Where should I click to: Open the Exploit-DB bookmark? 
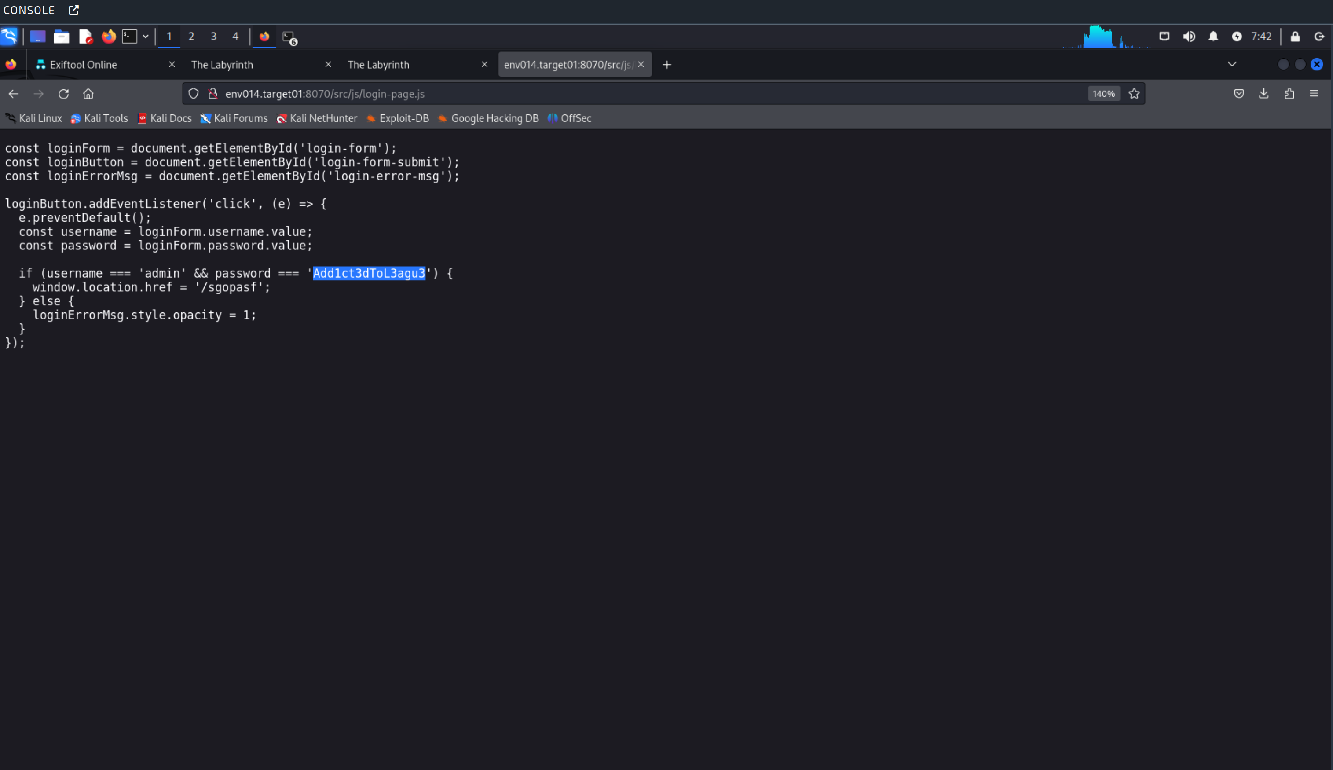tap(398, 118)
